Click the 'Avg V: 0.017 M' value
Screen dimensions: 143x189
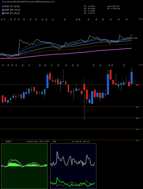113,6
